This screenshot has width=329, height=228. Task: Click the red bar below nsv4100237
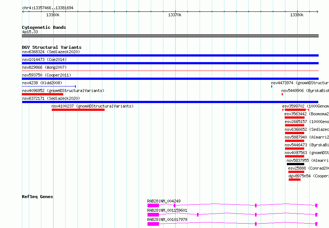pyautogui.click(x=78, y=110)
